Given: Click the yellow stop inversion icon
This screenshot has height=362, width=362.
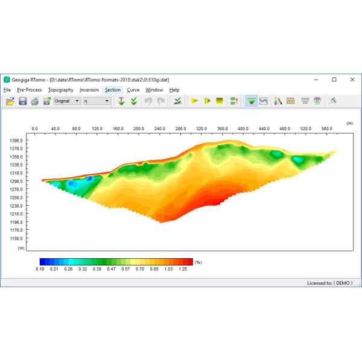Looking at the screenshot, I should click(220, 101).
